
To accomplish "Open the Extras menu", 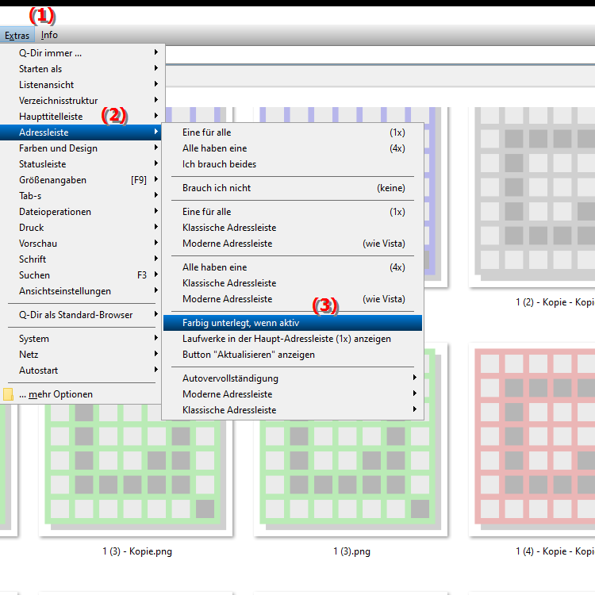I will (17, 35).
